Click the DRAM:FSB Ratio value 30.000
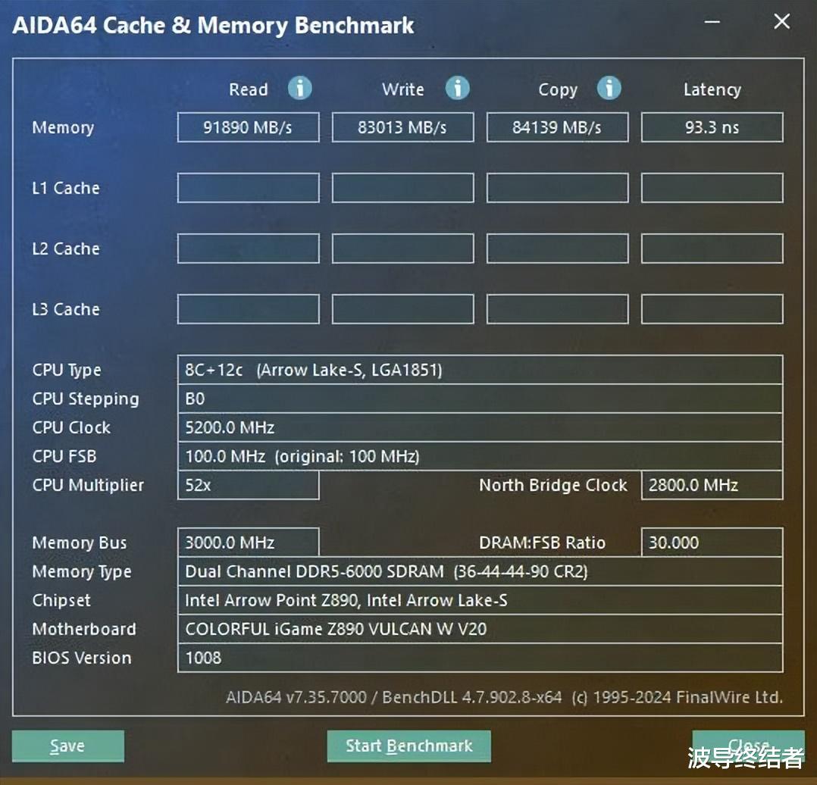Image resolution: width=817 pixels, height=785 pixels. point(712,543)
